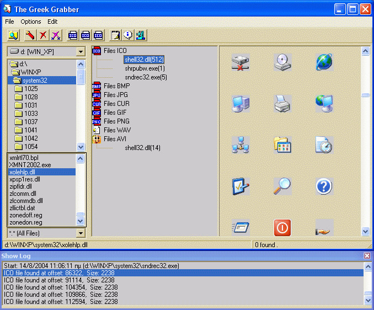Click the notepad icon in toolbar
Screen dimensions: 374x310
tap(115, 35)
